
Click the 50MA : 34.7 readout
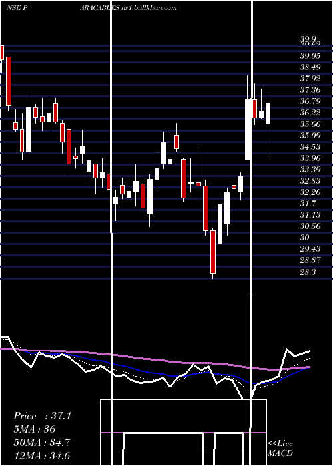pos(41,443)
